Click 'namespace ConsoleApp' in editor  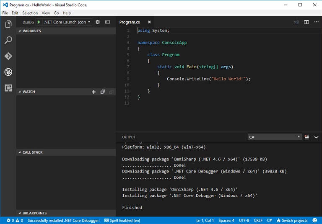point(162,43)
